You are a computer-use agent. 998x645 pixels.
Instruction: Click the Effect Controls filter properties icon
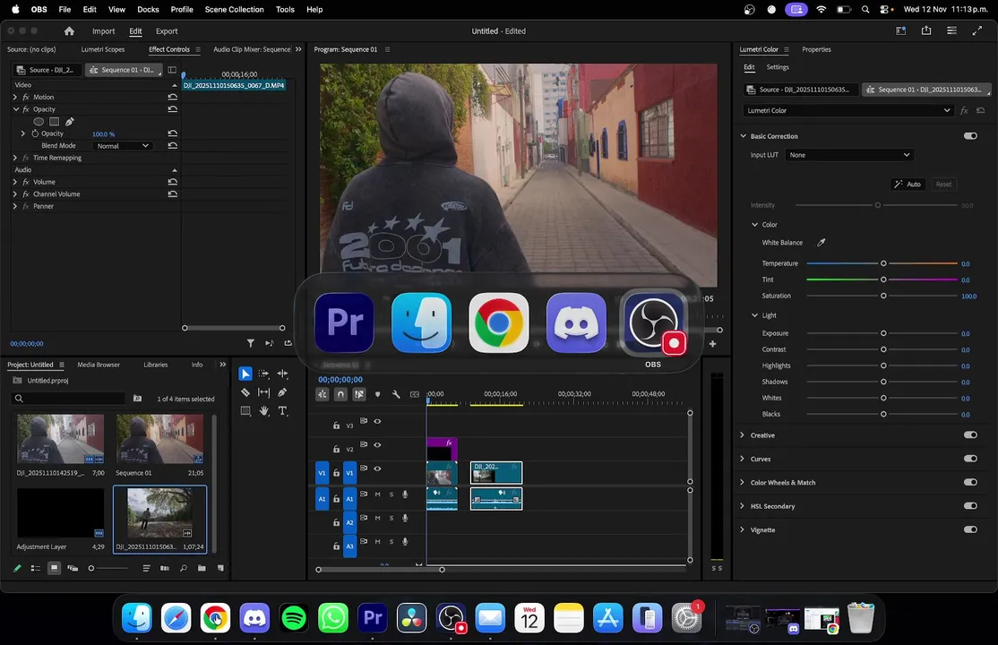pyautogui.click(x=251, y=343)
